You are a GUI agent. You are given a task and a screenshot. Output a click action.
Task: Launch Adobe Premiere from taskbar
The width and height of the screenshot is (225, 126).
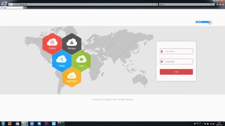point(46,124)
